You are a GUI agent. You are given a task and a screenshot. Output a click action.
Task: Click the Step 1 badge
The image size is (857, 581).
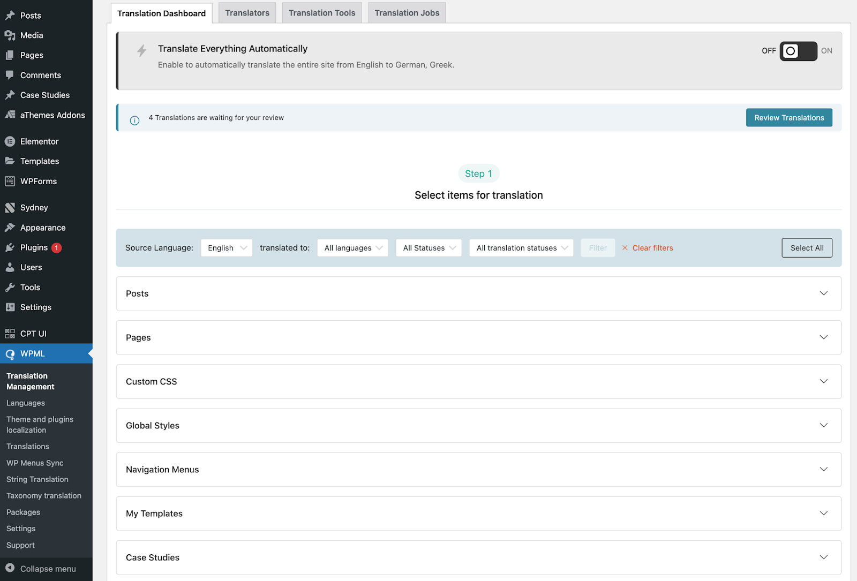478,173
